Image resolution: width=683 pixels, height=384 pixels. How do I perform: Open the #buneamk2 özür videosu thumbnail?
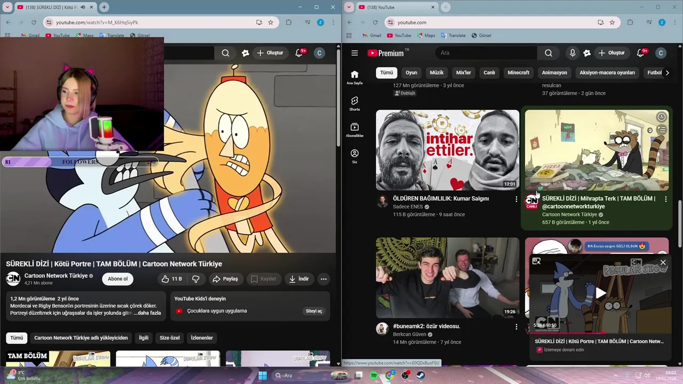(447, 278)
